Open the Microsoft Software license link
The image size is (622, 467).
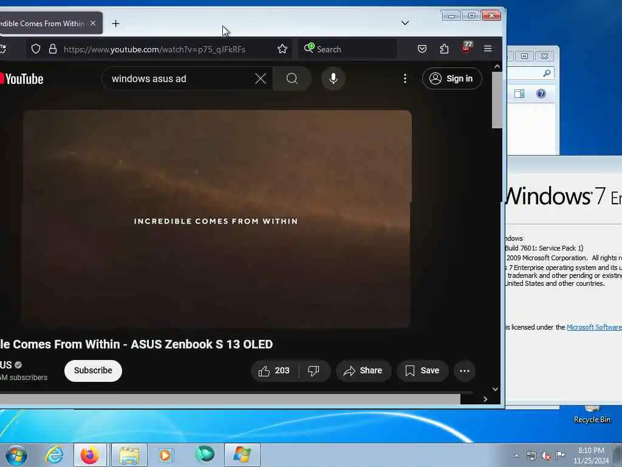pyautogui.click(x=594, y=327)
